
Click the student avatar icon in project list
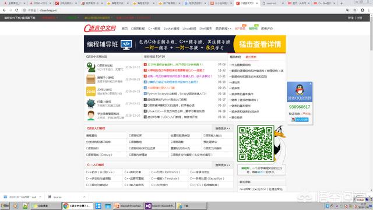click(91, 116)
